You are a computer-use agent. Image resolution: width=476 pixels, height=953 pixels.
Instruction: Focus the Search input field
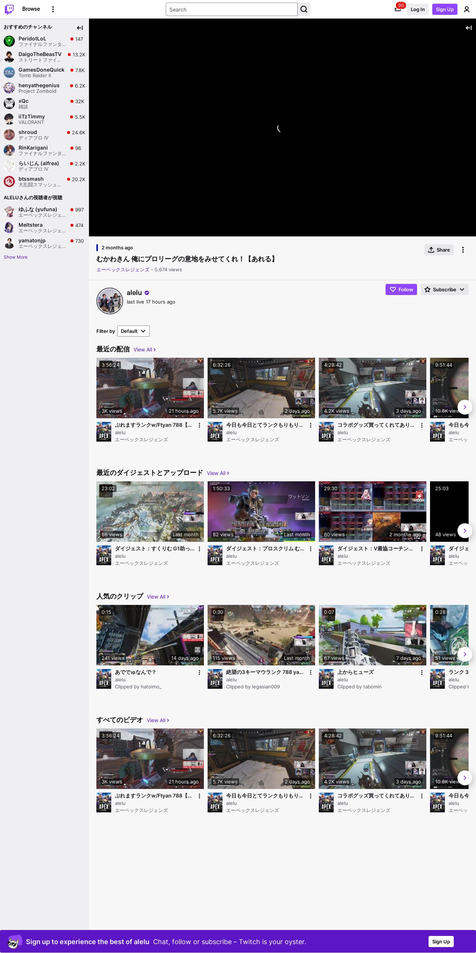coord(232,9)
